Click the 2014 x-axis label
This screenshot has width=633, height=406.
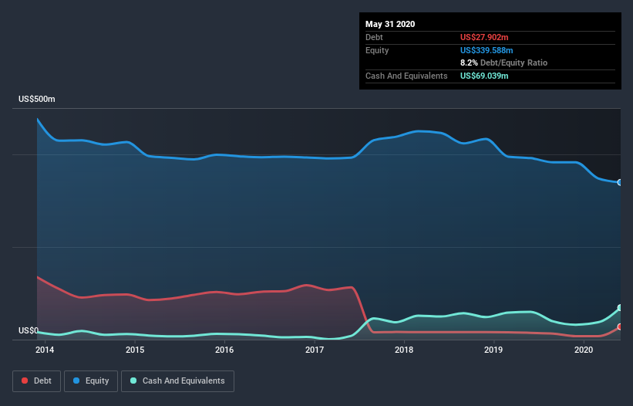45,350
